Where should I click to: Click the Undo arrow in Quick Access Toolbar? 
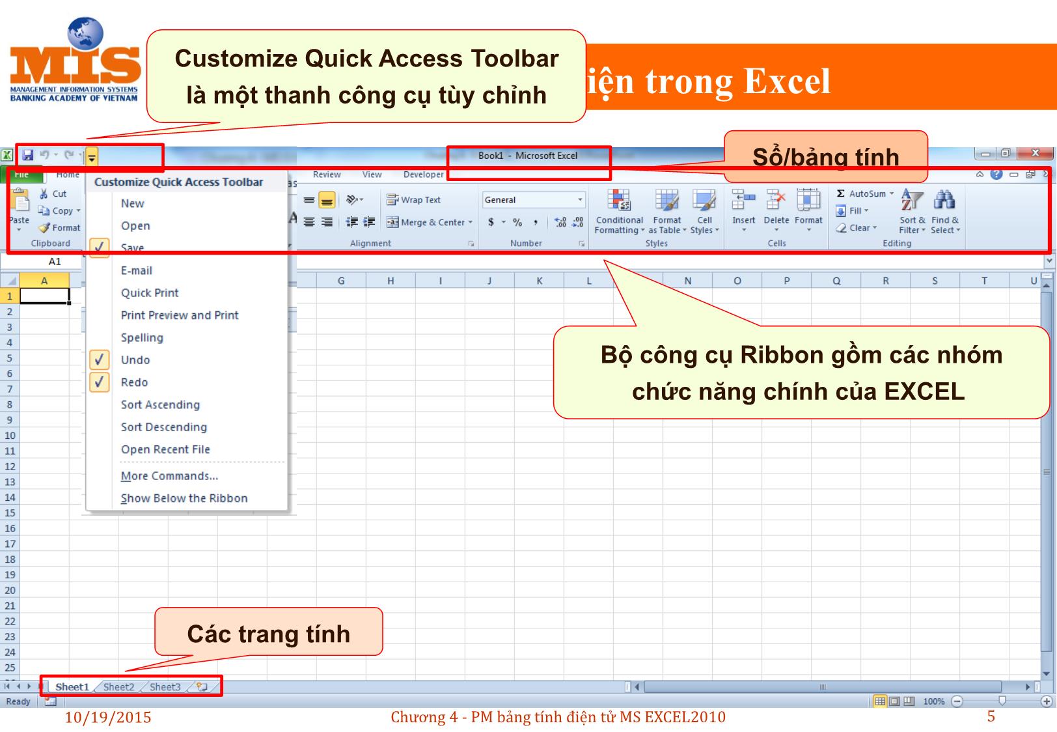click(45, 155)
